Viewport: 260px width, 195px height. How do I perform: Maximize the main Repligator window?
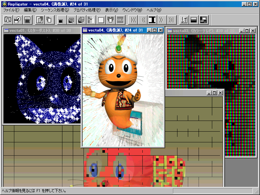[x=250, y=4]
